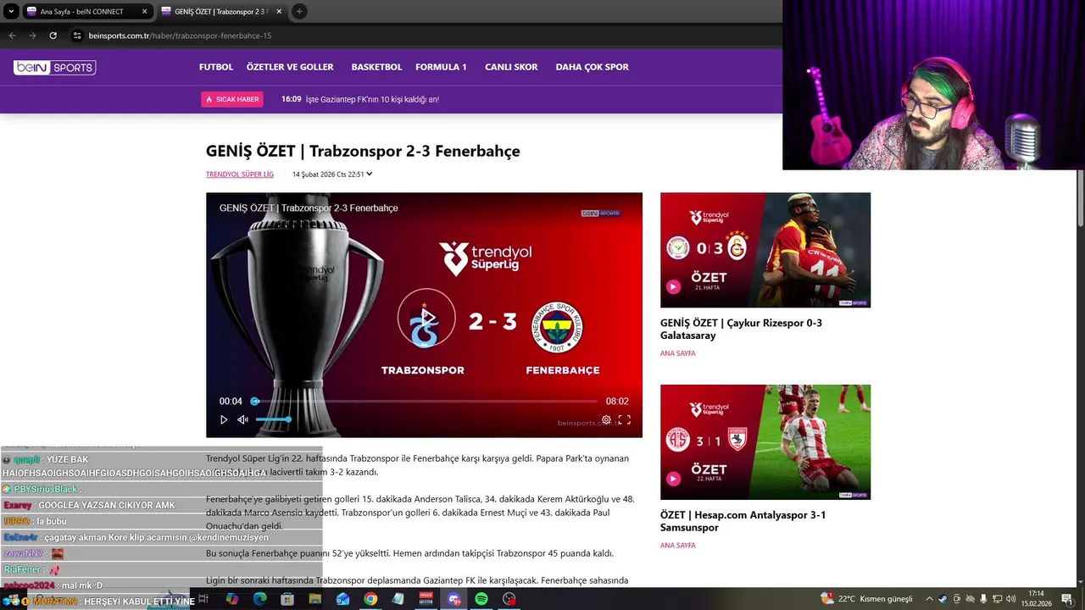Screen dimensions: 1085x610
Task: Open the FORMULA 1 menu
Action: (441, 67)
